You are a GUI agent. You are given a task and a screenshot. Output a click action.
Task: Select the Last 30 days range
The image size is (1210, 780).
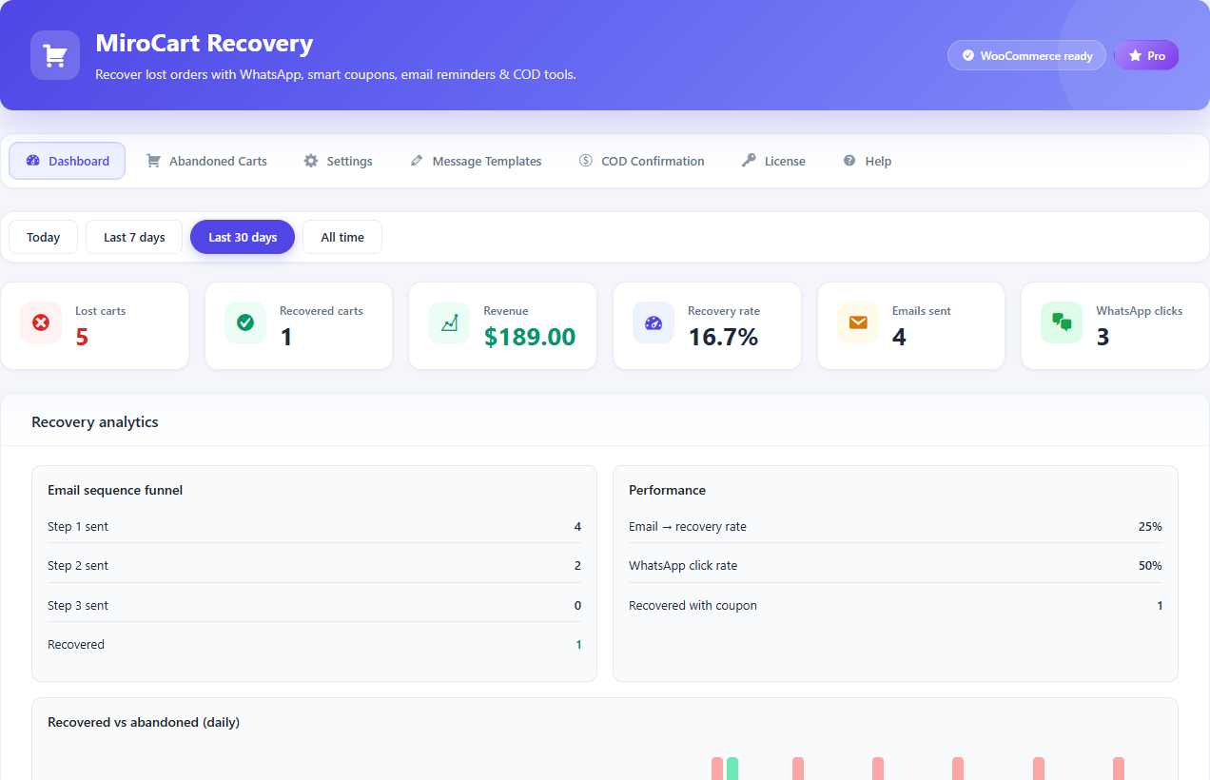pyautogui.click(x=243, y=237)
